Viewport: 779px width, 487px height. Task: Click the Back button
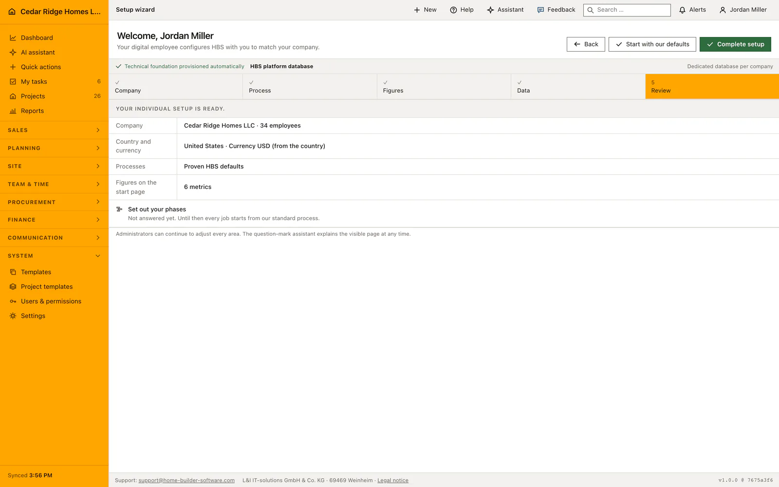point(586,44)
